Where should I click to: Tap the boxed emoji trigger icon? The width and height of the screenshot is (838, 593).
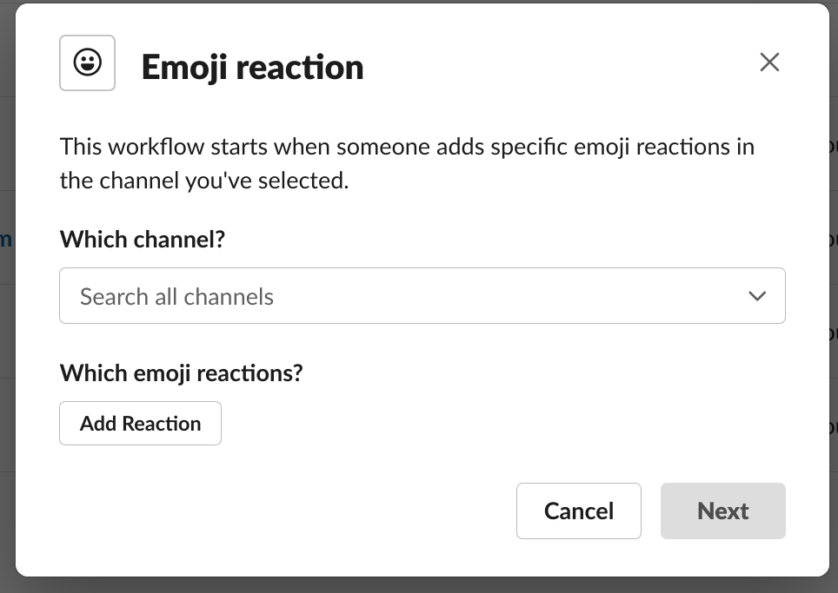coord(87,63)
